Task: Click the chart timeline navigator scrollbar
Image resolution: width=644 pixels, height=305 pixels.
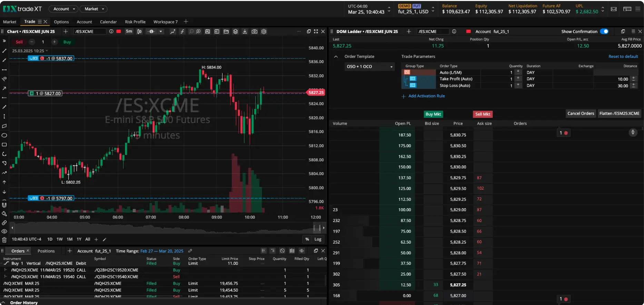Action: (x=168, y=228)
